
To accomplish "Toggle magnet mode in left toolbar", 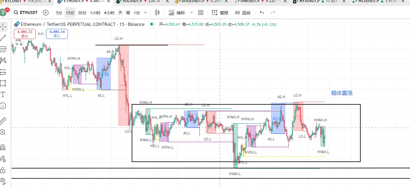I will point(3,147).
